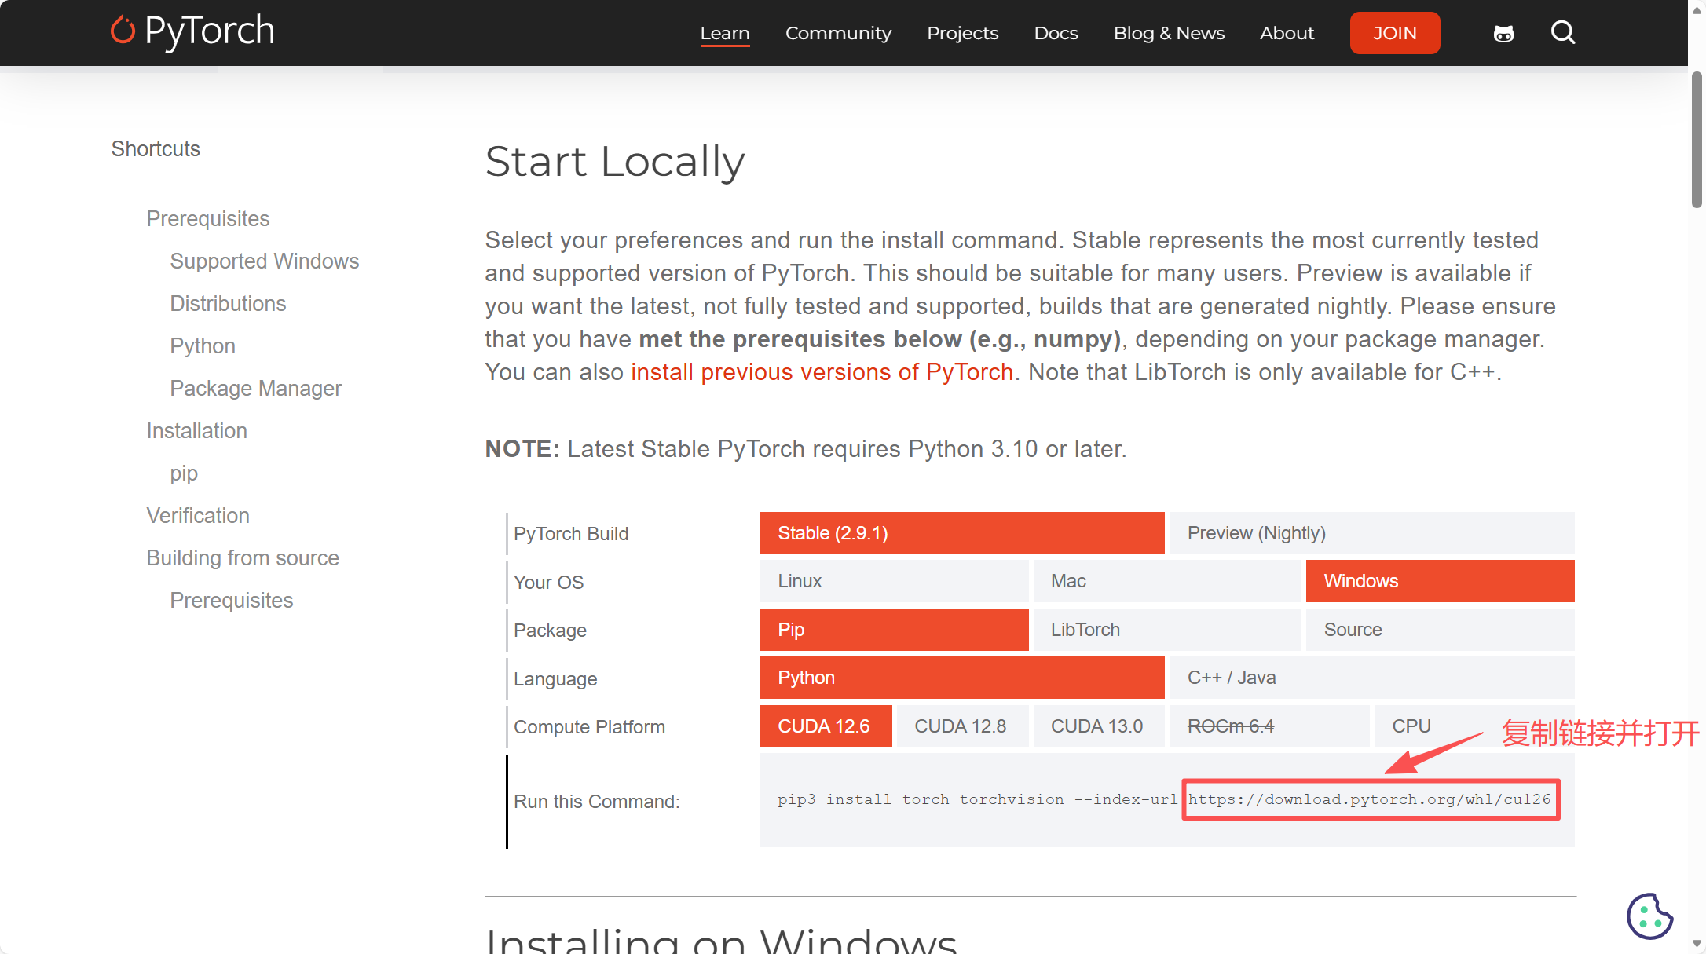Choose Linux as your OS
The image size is (1706, 954).
click(x=893, y=581)
